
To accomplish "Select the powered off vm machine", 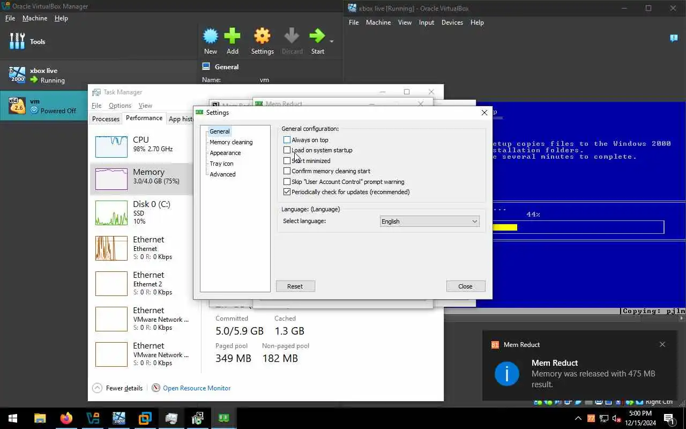I will point(43,106).
